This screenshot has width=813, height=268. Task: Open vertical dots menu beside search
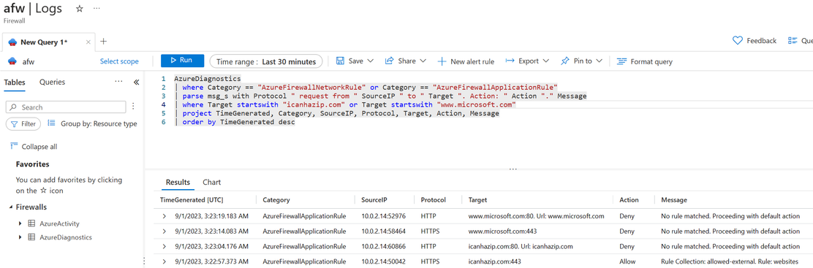pos(133,107)
